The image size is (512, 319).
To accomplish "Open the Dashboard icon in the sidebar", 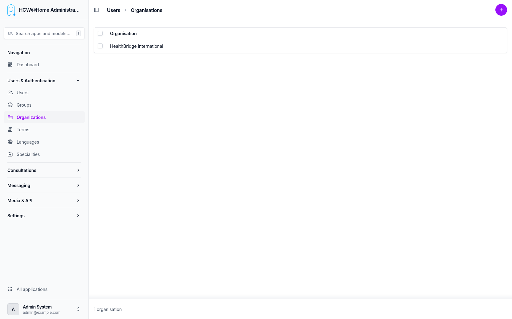I will pos(10,65).
